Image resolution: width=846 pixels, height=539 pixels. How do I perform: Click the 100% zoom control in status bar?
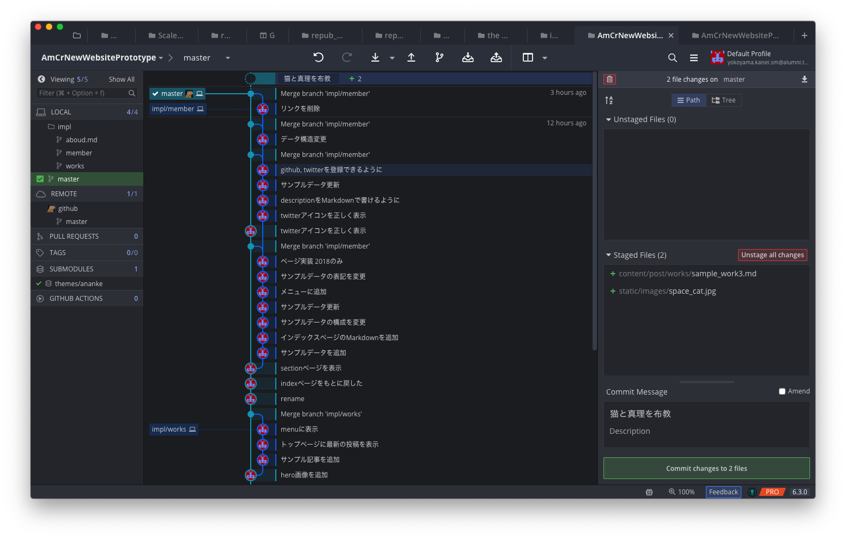coord(681,492)
